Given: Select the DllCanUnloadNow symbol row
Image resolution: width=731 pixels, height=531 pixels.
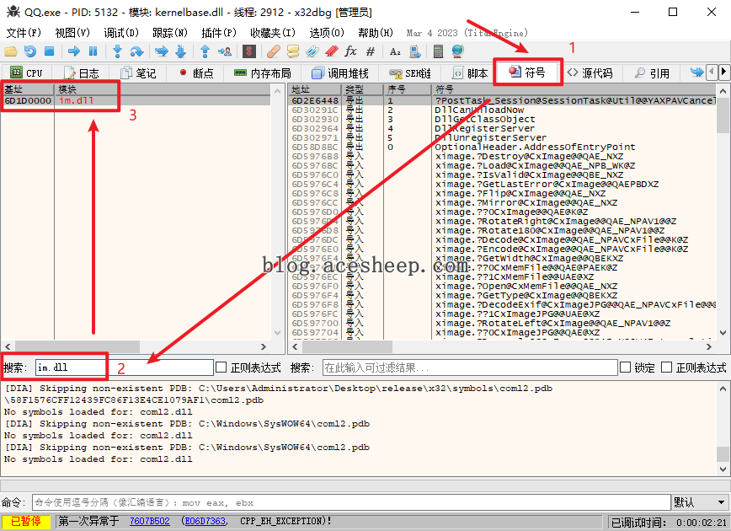Looking at the screenshot, I should (x=503, y=110).
